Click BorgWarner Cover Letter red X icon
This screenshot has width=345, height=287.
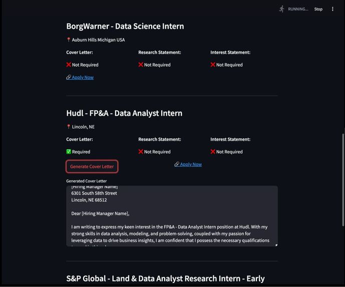pyautogui.click(x=69, y=65)
